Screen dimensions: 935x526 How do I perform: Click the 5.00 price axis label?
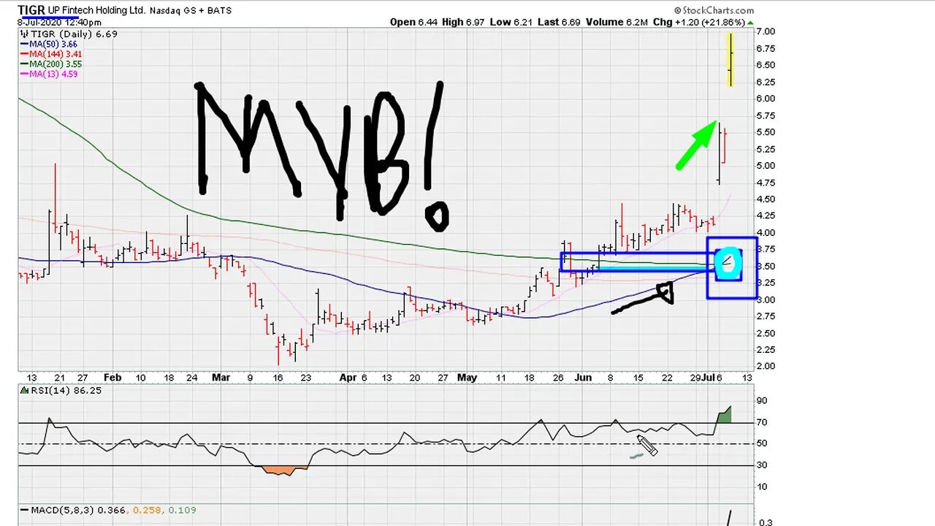(x=765, y=166)
